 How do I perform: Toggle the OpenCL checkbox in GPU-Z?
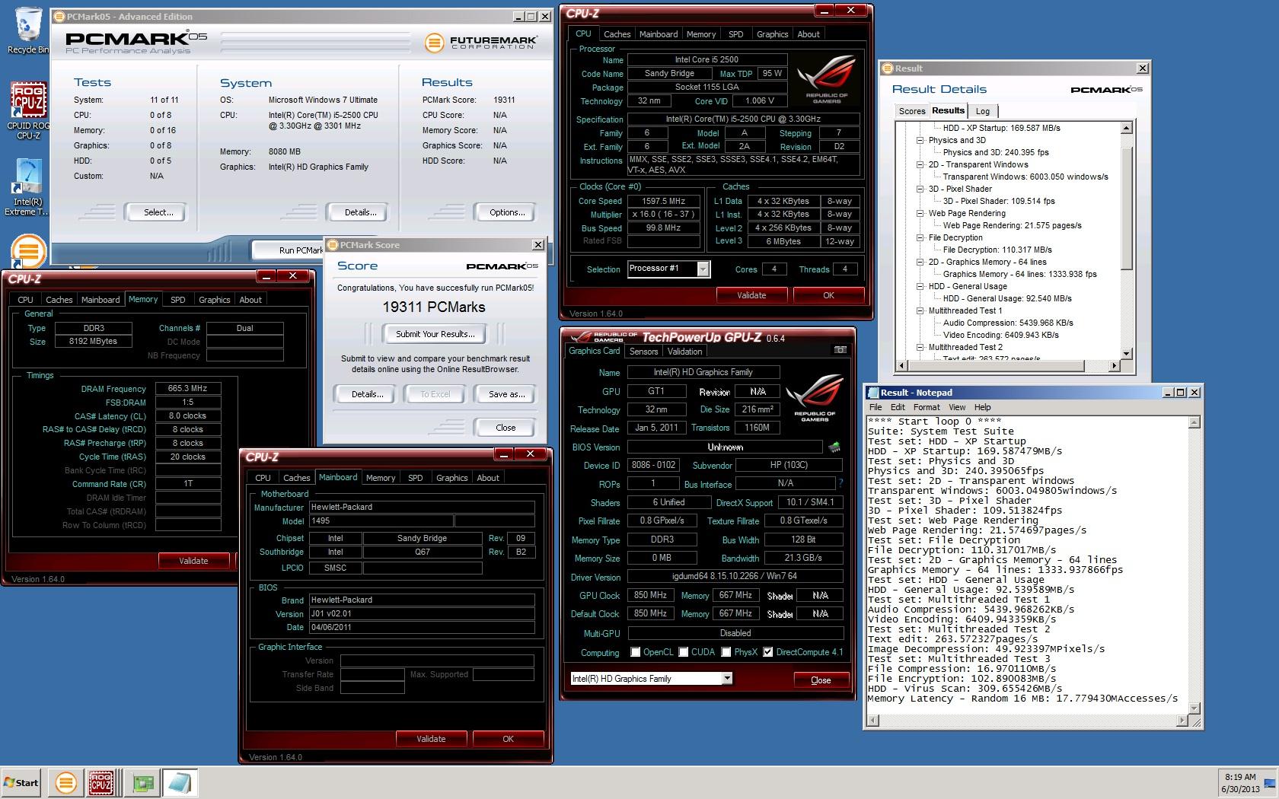pos(635,652)
